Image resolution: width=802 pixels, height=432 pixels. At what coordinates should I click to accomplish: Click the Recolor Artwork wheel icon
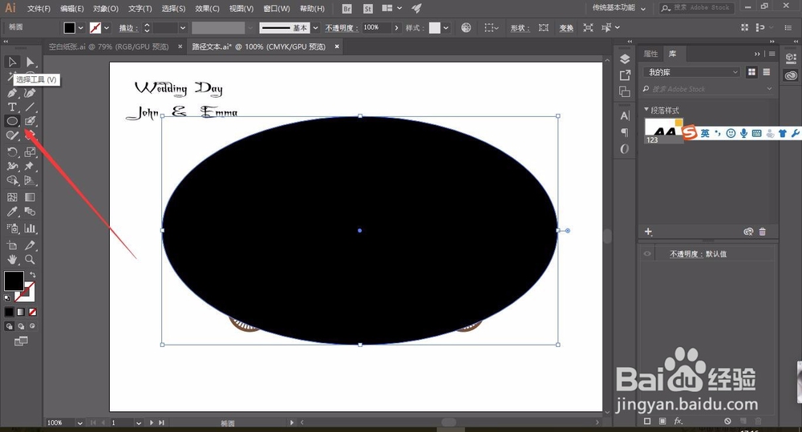click(x=466, y=27)
